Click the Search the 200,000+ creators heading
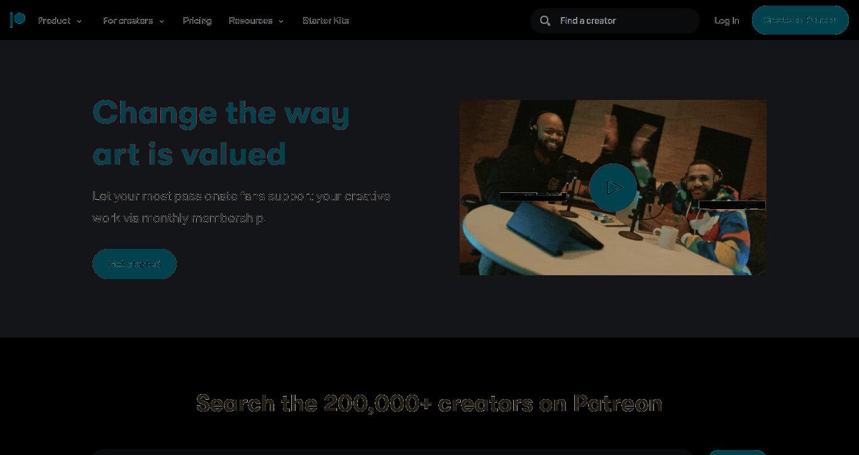The image size is (859, 455). point(429,403)
